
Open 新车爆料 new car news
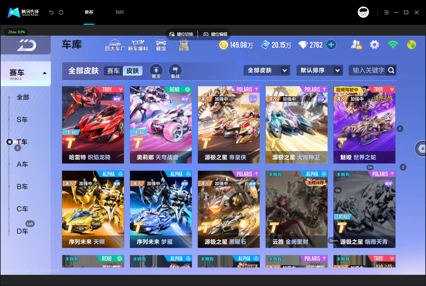[x=138, y=45]
